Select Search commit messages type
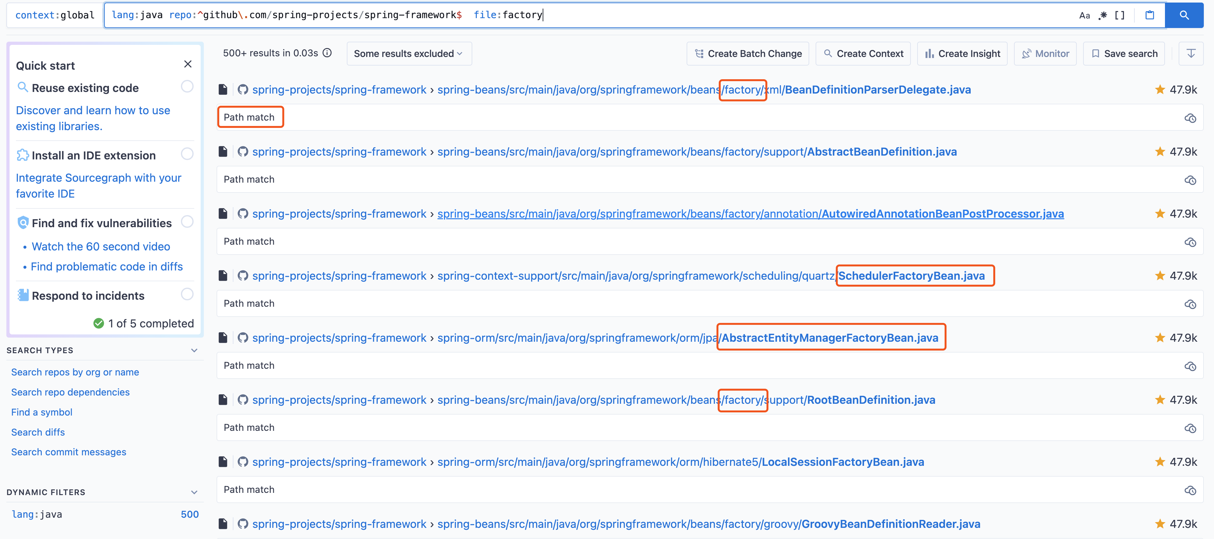This screenshot has height=539, width=1214. (x=69, y=452)
